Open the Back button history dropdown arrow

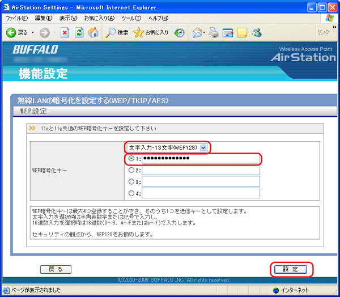pyautogui.click(x=33, y=33)
